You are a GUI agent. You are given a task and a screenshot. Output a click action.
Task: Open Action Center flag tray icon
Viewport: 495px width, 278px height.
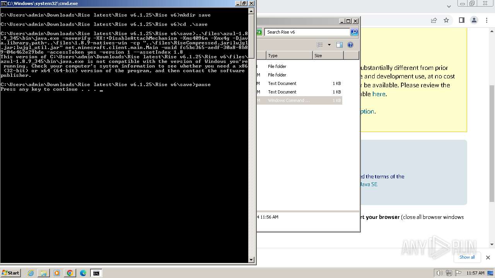[458, 273]
